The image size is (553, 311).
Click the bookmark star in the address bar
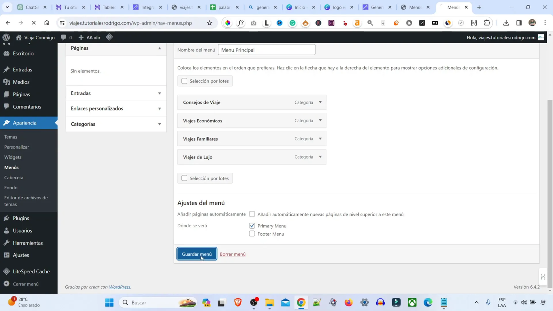[x=209, y=23]
